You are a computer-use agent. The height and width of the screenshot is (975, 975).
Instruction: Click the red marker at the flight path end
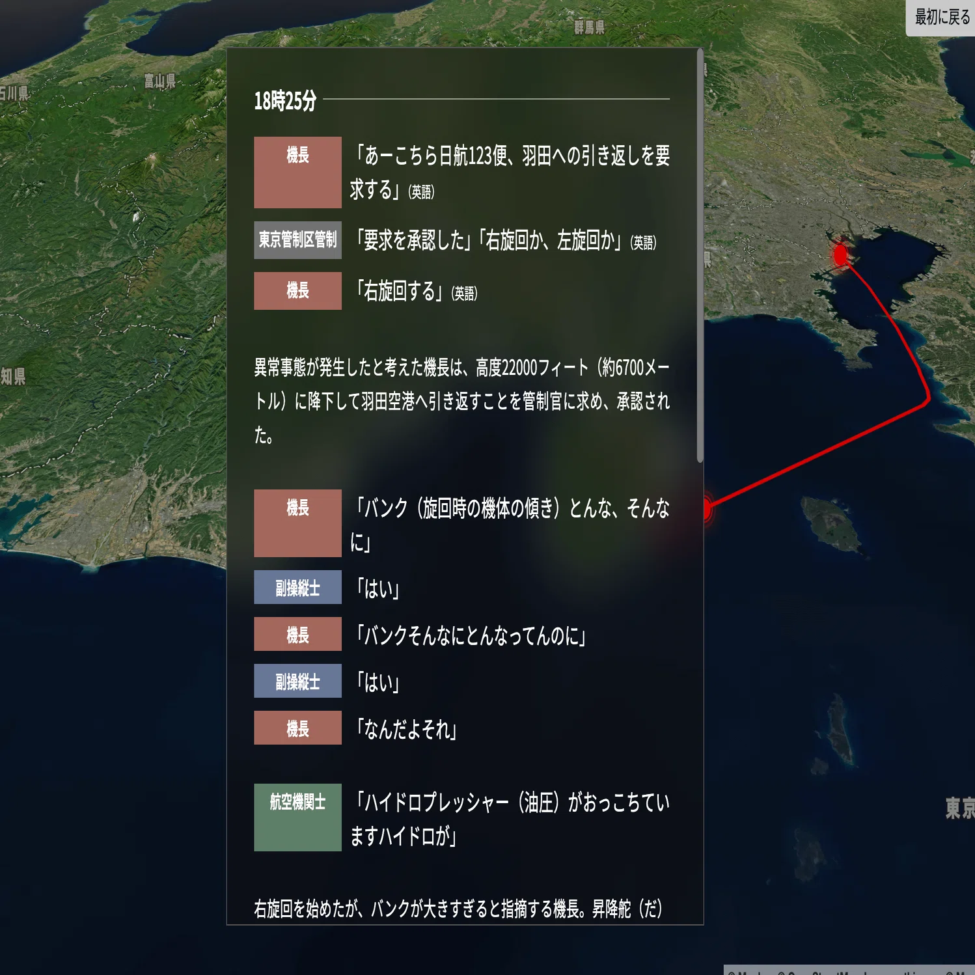click(x=707, y=508)
